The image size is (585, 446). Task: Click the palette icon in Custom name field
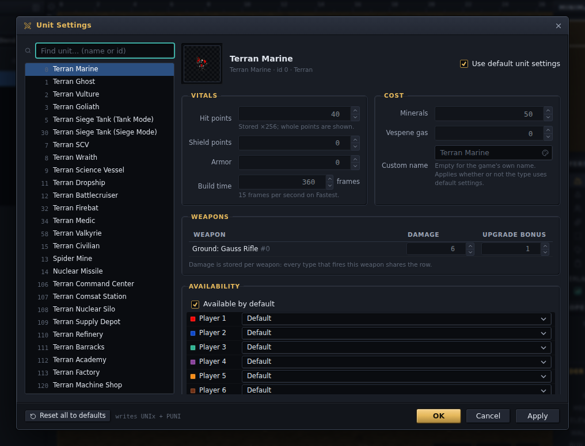coord(545,153)
